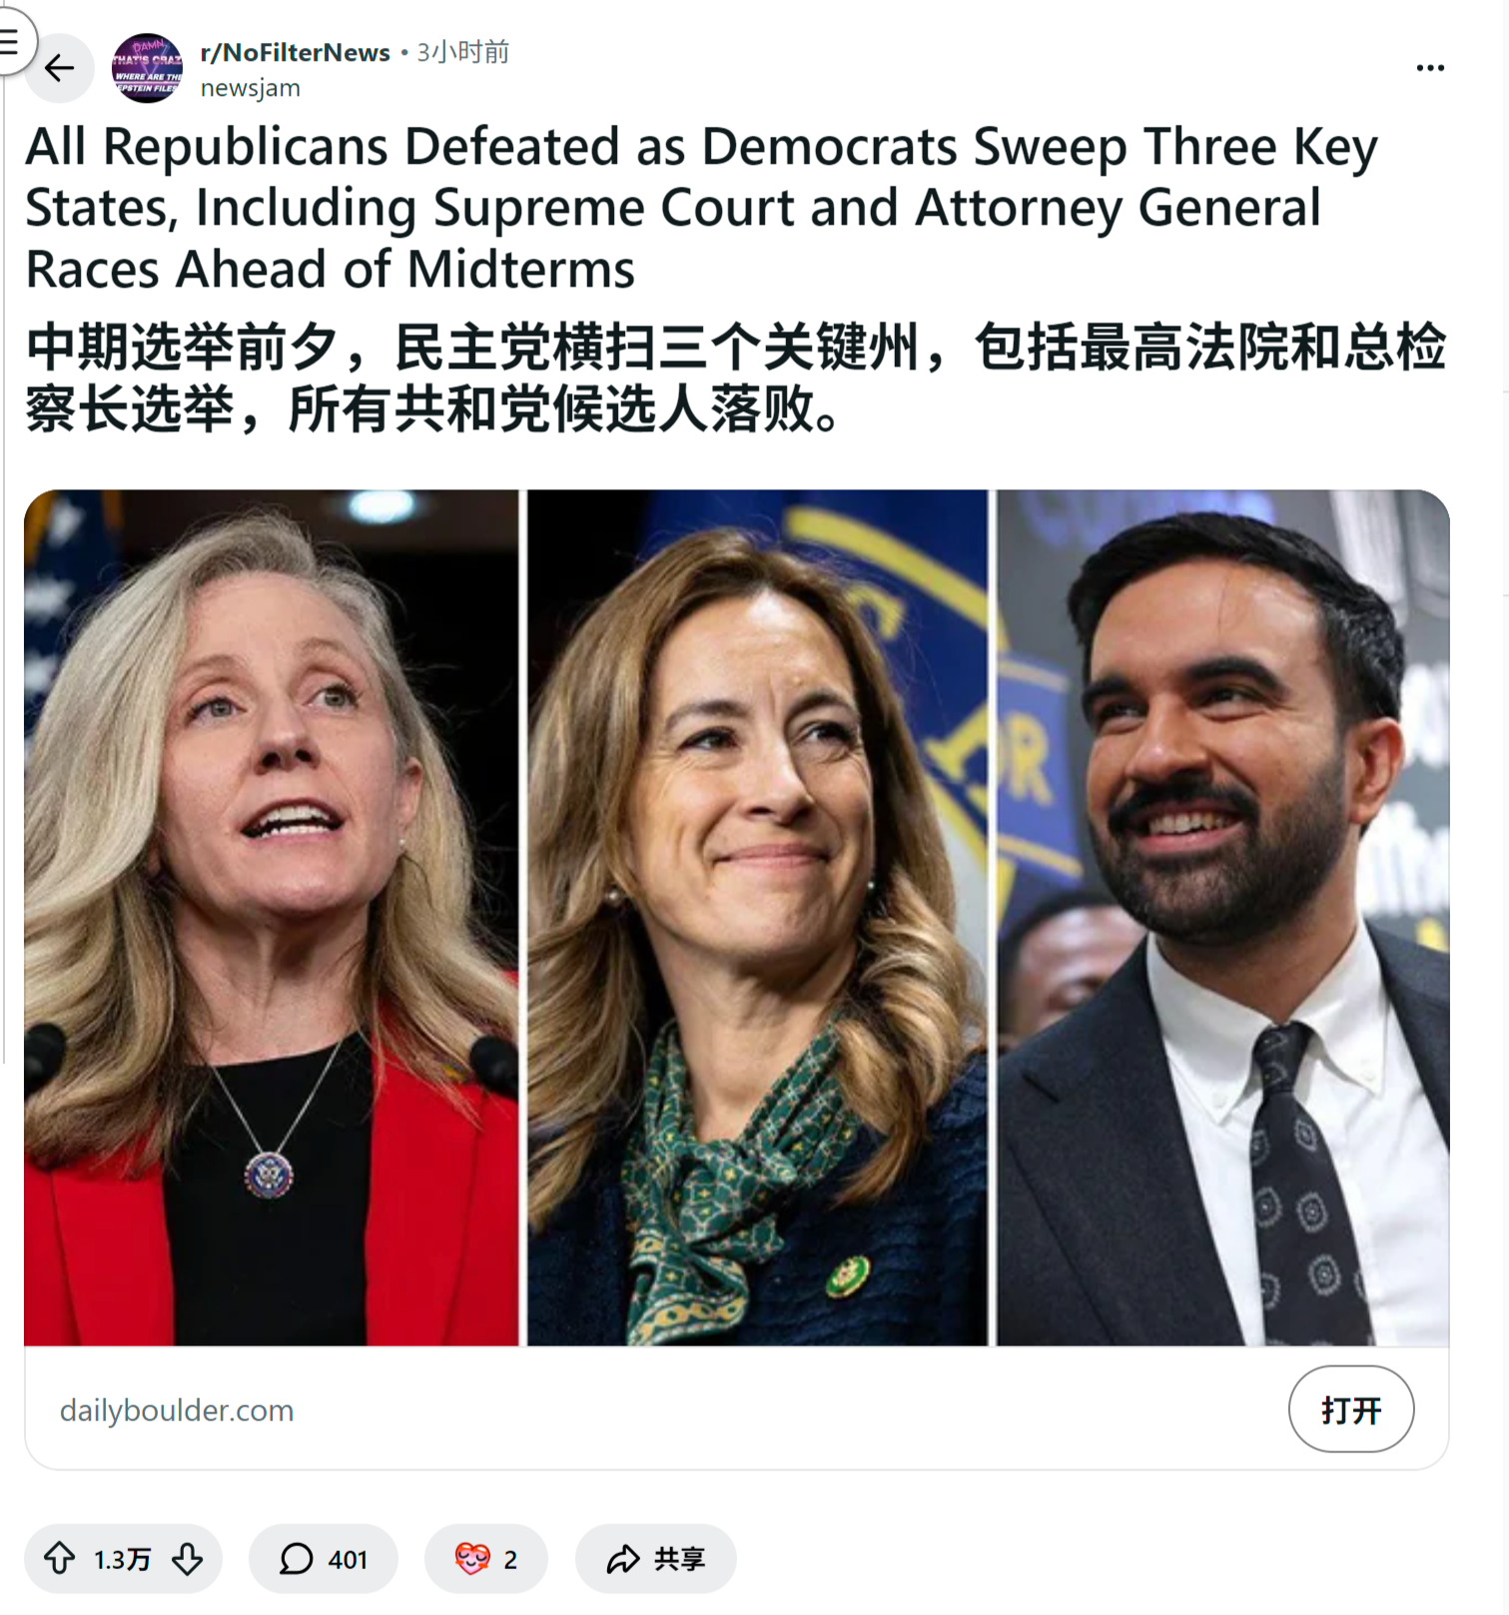The width and height of the screenshot is (1509, 1615).
Task: Click the bearded man in suit photo
Action: pyautogui.click(x=1223, y=918)
